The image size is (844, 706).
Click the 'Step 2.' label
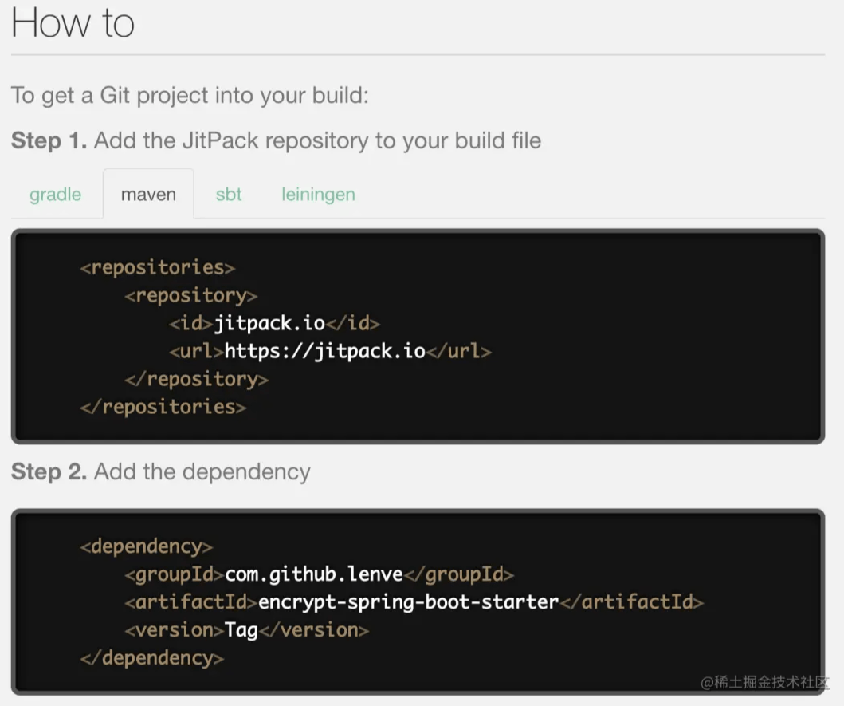tap(49, 471)
